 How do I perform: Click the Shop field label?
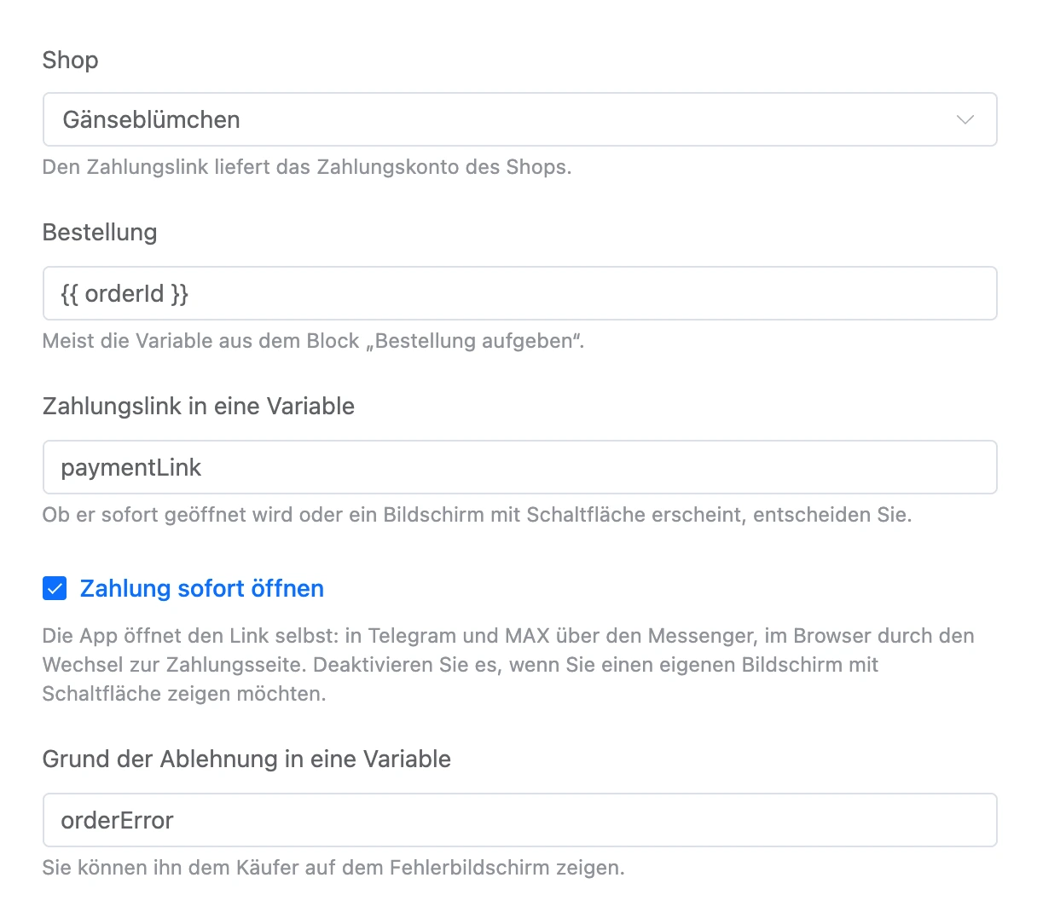coord(70,60)
